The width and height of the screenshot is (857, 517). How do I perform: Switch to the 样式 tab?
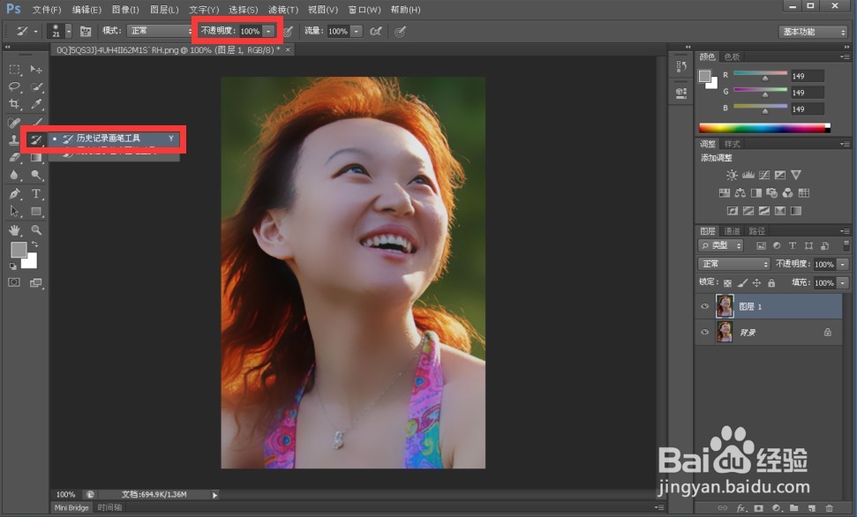(732, 145)
